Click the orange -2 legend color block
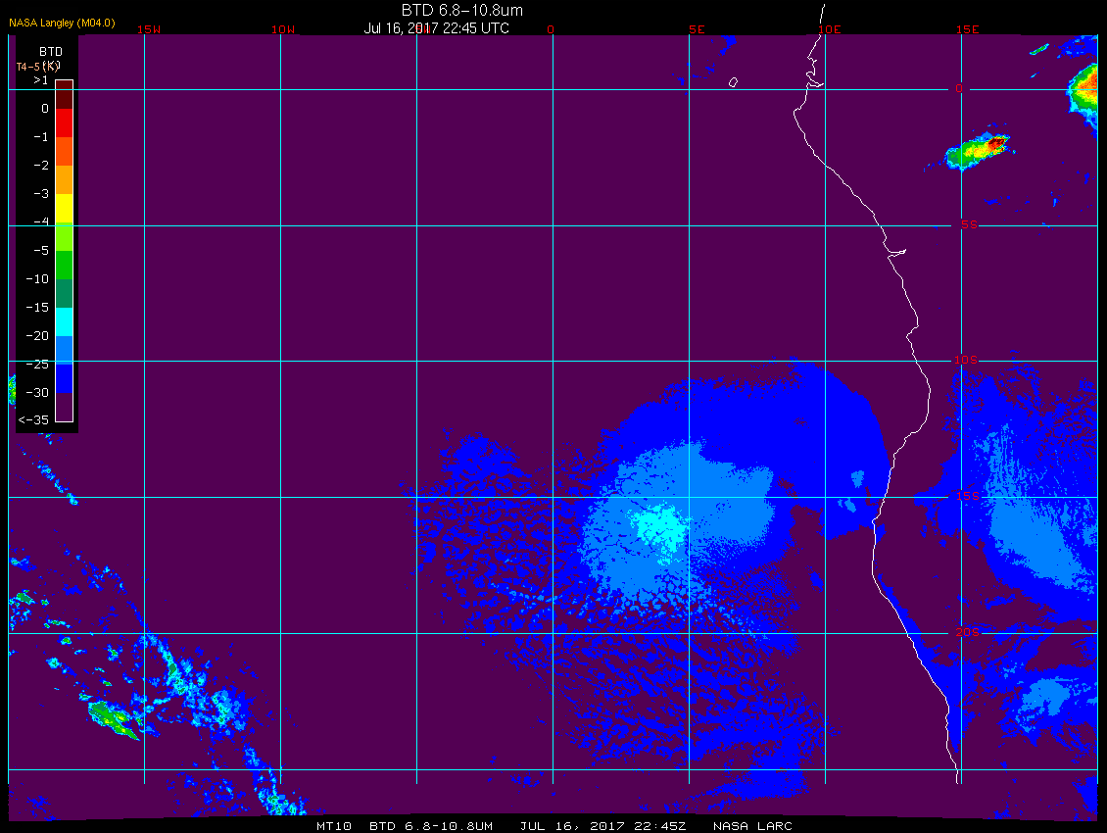The image size is (1107, 833). coord(65,179)
